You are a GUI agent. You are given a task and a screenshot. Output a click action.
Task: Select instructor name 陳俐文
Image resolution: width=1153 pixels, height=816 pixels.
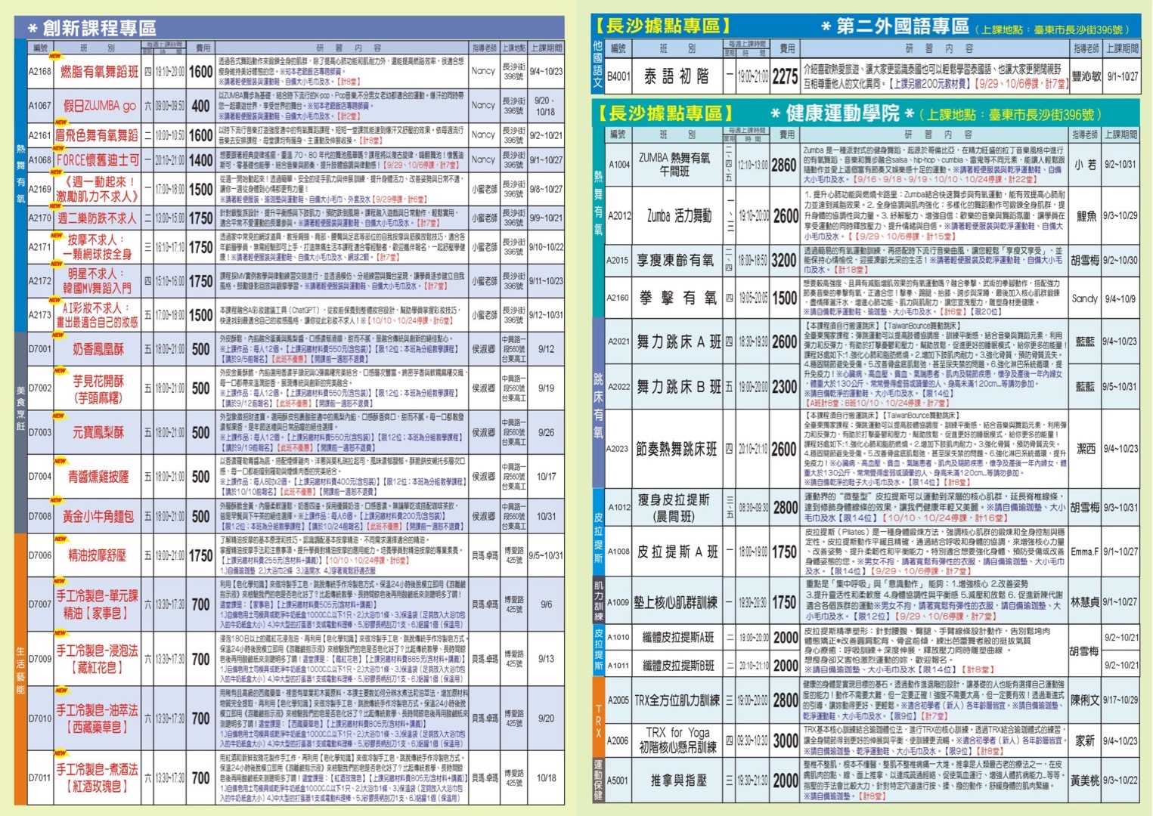pyautogui.click(x=1086, y=700)
